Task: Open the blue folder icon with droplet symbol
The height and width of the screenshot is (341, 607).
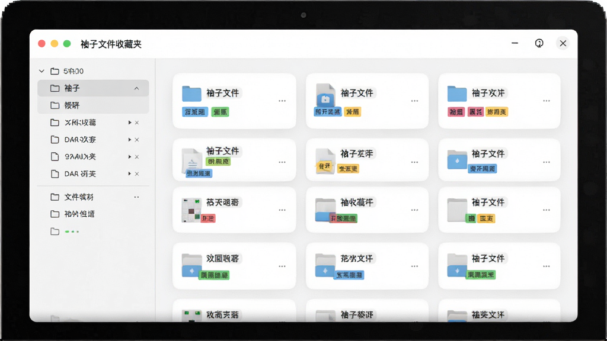Action: (457, 160)
